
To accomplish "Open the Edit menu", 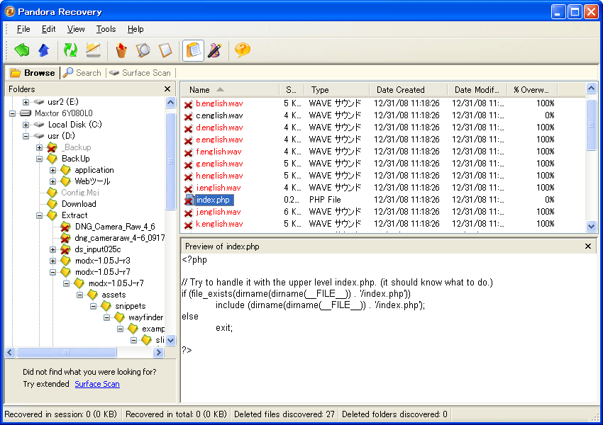I will pyautogui.click(x=48, y=29).
